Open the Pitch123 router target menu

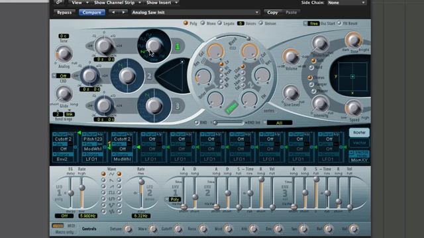(93, 139)
